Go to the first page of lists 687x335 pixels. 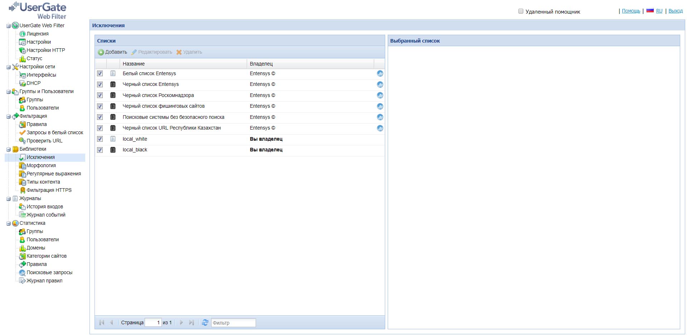click(102, 322)
